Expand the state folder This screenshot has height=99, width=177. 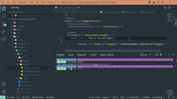(x=18, y=78)
